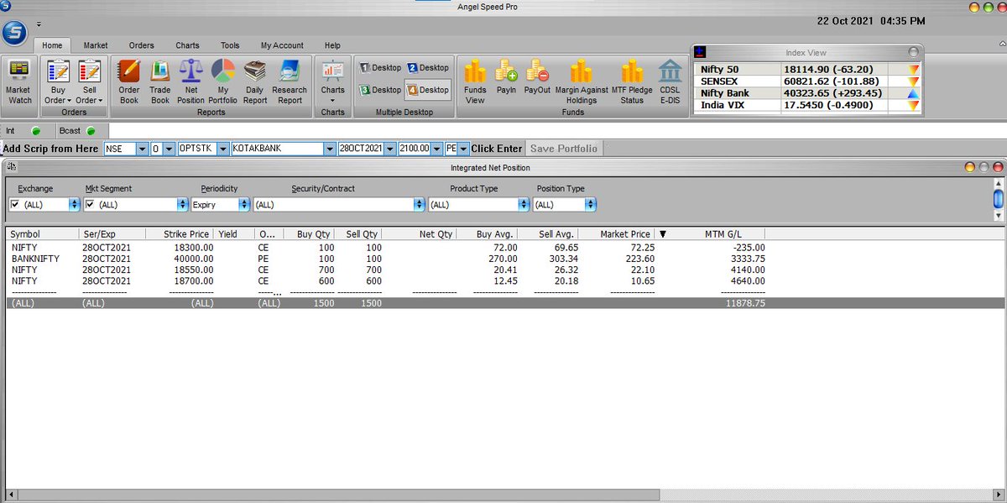Image resolution: width=1007 pixels, height=503 pixels.
Task: Switch to the Tools tab
Action: coord(230,45)
